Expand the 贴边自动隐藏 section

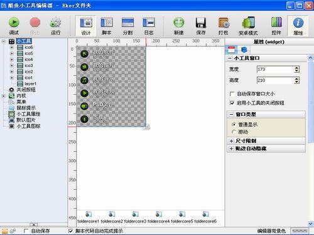231,149
